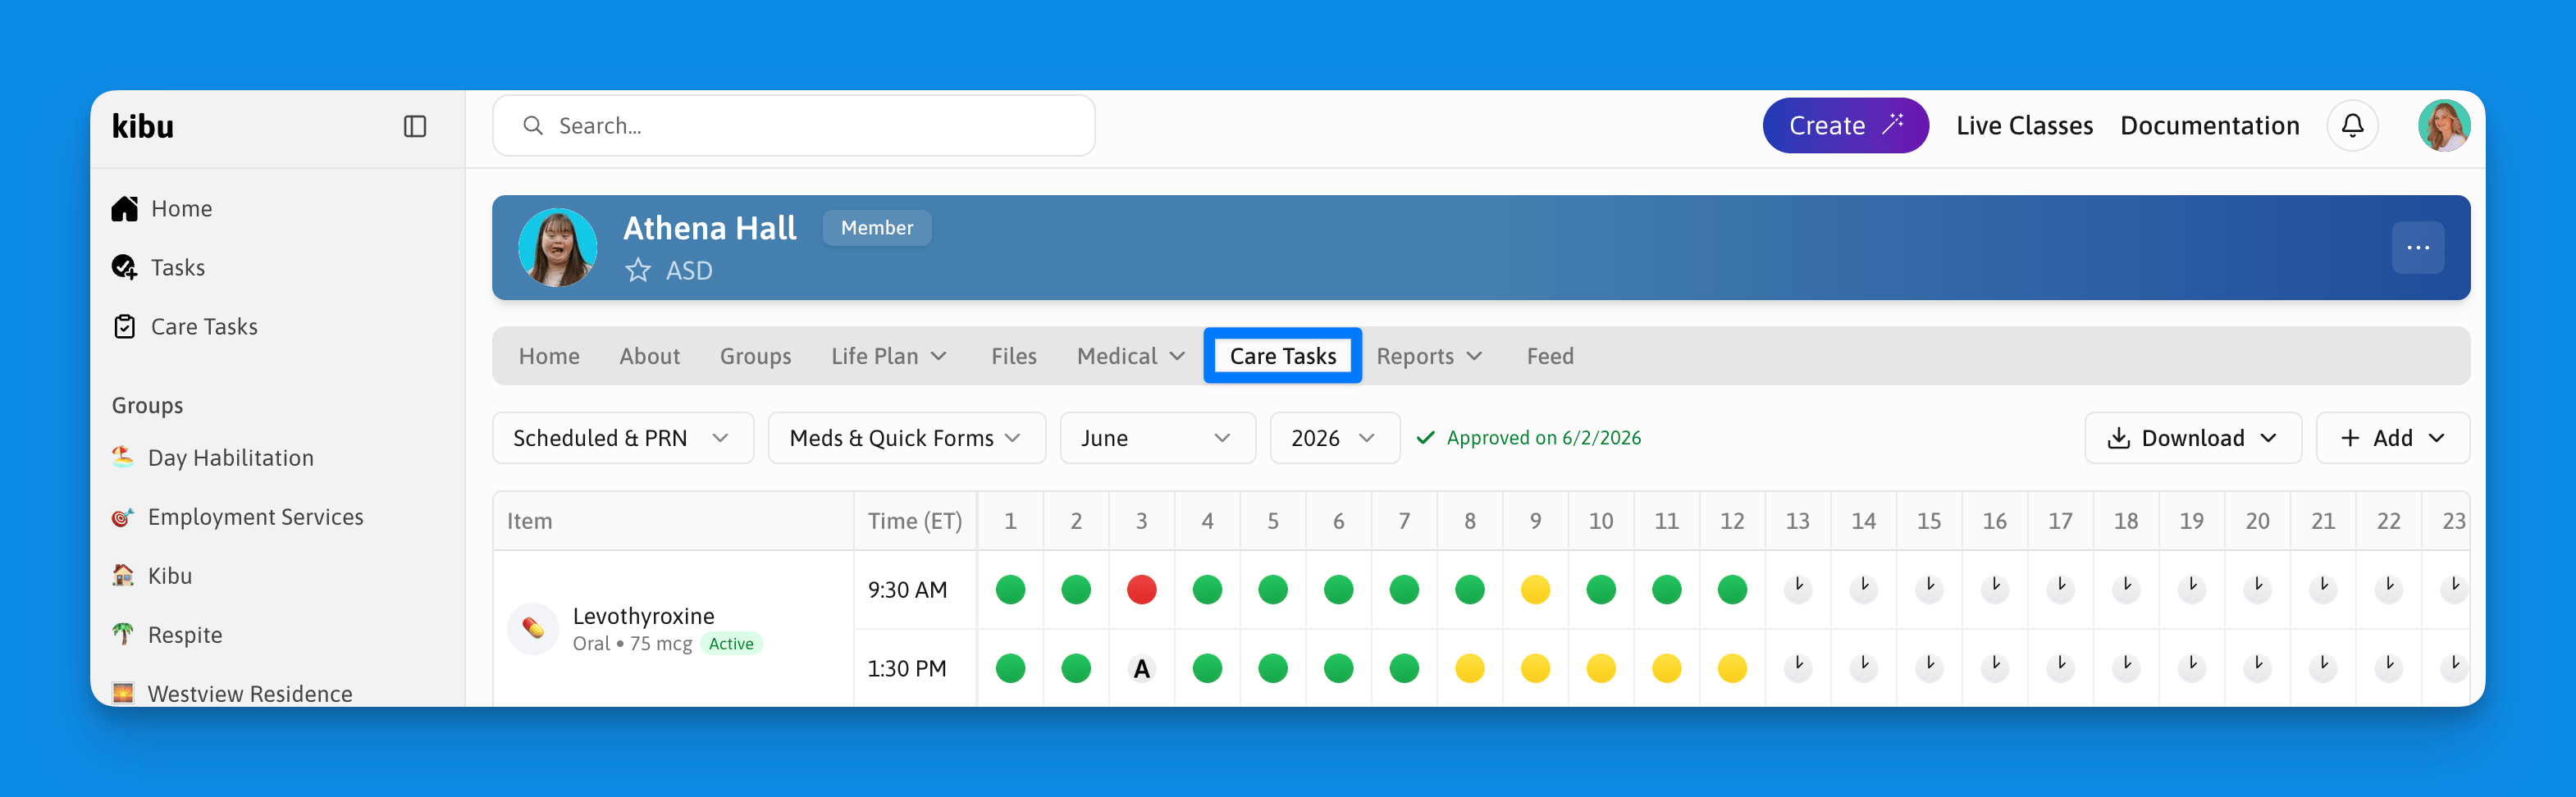This screenshot has width=2576, height=797.
Task: Switch to the Feed tab
Action: pyautogui.click(x=1550, y=356)
